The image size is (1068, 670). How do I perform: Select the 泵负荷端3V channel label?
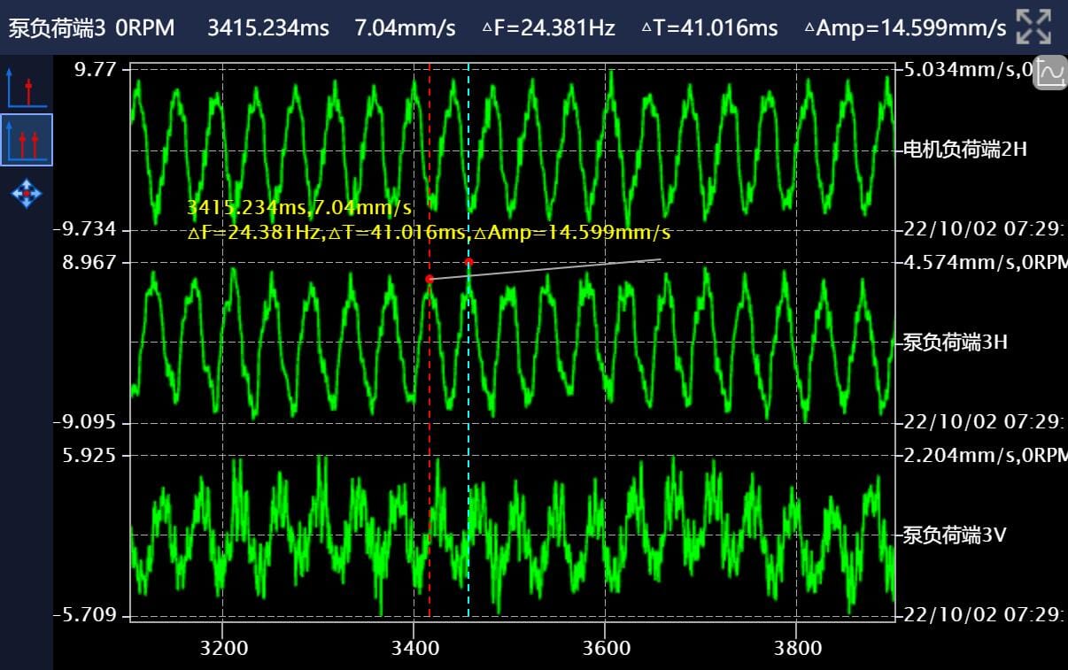[955, 535]
